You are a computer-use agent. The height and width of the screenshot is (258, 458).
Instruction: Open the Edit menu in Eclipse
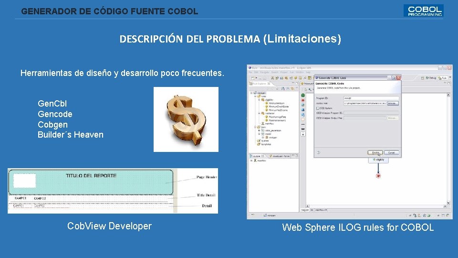pyautogui.click(x=256, y=72)
